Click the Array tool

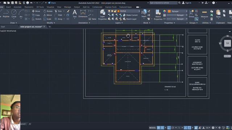click(x=58, y=19)
